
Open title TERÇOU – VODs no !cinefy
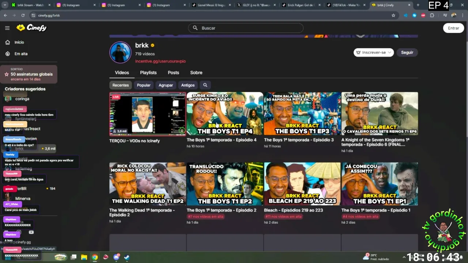point(135,141)
